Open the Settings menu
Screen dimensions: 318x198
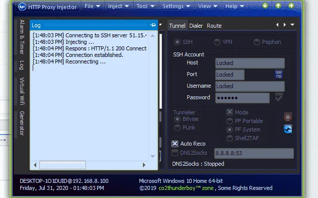tap(176, 6)
